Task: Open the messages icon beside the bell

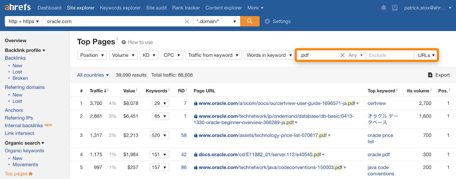Action: pyautogui.click(x=395, y=8)
